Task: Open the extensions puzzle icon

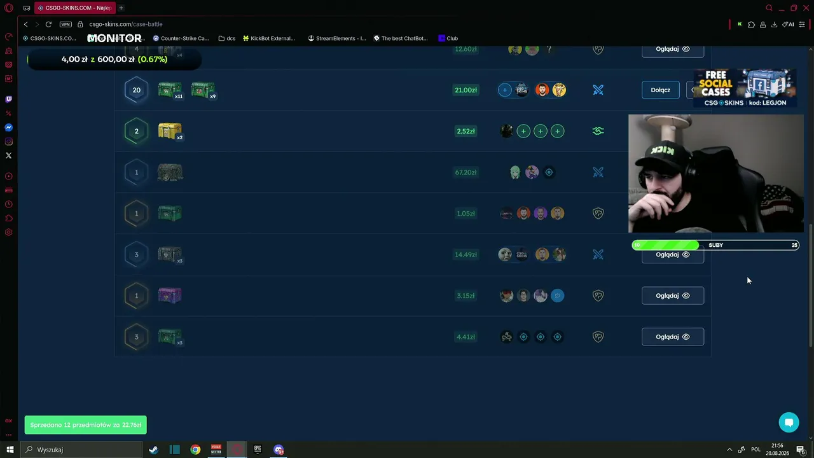Action: pos(751,24)
